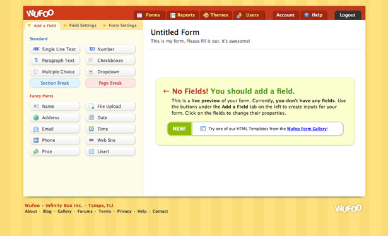This screenshot has height=236, width=388.
Task: Open the About footer link
Action: [x=31, y=211]
